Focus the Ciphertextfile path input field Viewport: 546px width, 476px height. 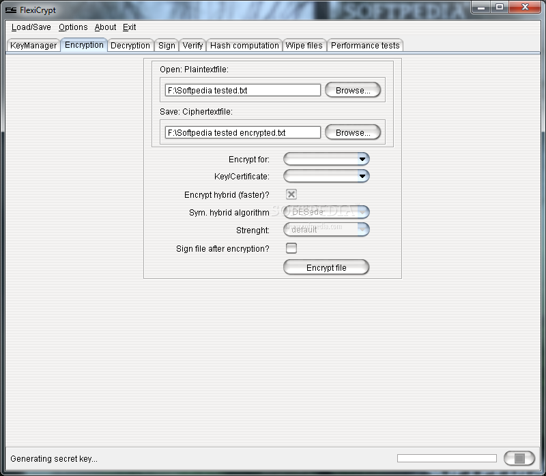(243, 132)
